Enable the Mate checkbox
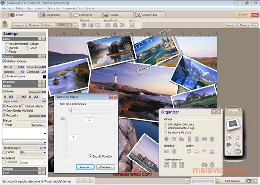This screenshot has height=185, width=260. (4, 125)
